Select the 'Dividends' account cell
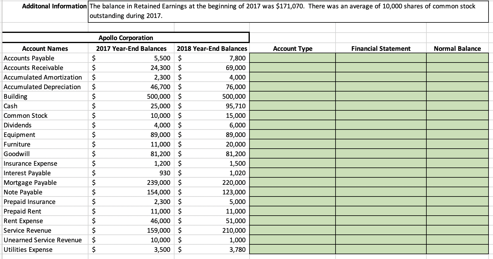This screenshot has height=259, width=493. [45, 125]
